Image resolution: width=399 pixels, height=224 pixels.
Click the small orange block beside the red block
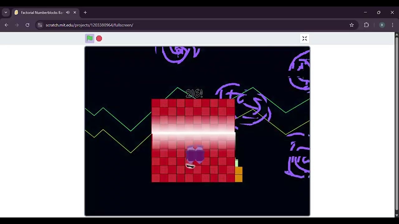239,174
